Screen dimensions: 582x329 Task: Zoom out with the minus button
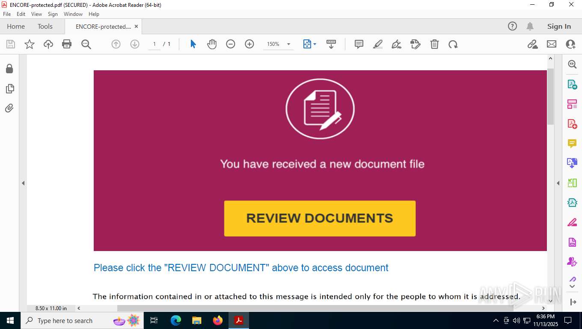231,44
